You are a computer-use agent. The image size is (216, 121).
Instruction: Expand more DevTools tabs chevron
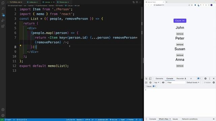[191, 79]
